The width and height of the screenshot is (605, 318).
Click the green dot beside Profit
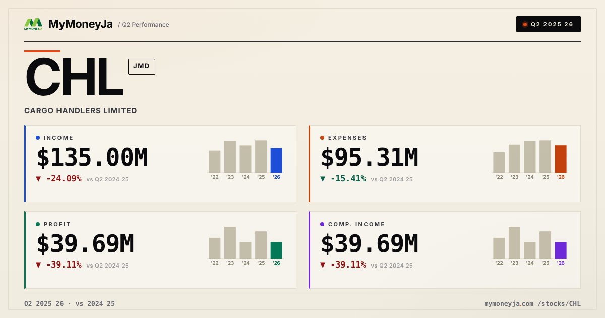click(x=38, y=224)
